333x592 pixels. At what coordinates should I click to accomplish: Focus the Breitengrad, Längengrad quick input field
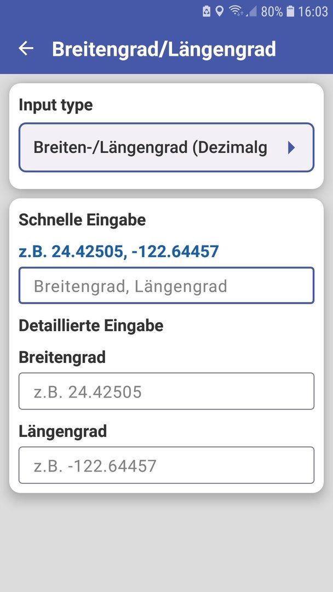166,286
